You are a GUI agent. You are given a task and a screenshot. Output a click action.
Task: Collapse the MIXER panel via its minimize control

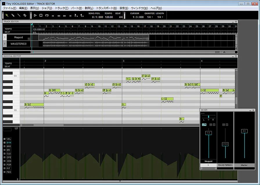(x=250, y=110)
